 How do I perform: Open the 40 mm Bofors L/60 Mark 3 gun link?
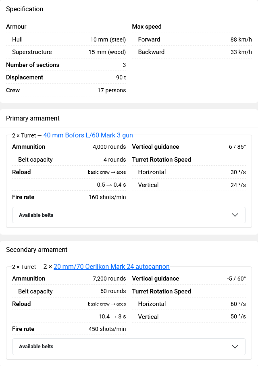(x=88, y=135)
